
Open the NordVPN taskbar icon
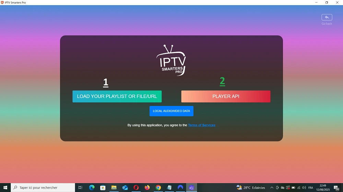180,188
